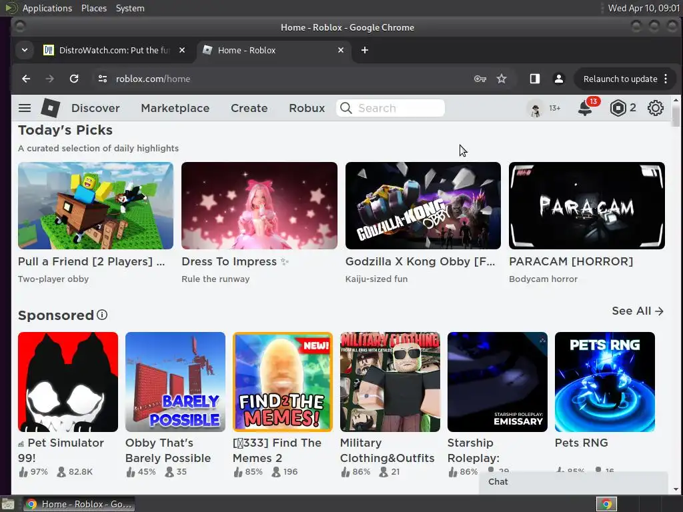This screenshot has height=512, width=683.
Task: Click the Relaunch to update button
Action: pos(620,79)
